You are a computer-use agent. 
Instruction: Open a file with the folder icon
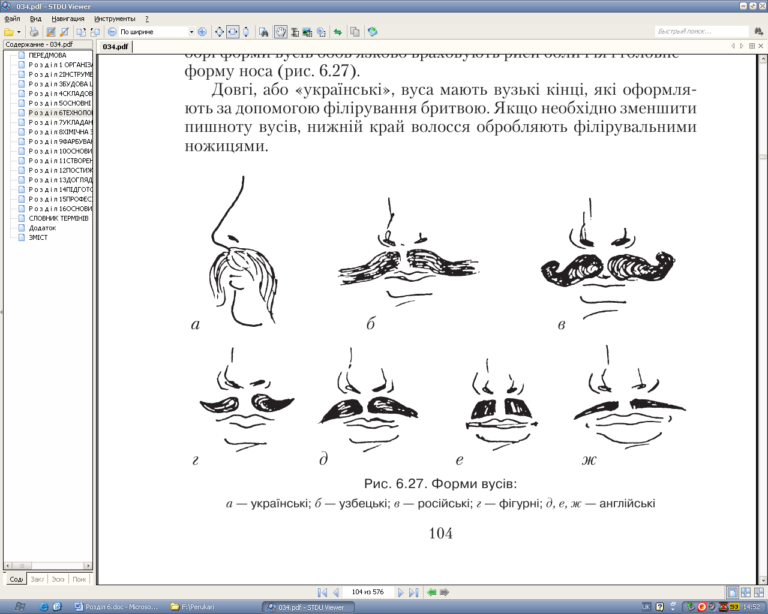(9, 32)
